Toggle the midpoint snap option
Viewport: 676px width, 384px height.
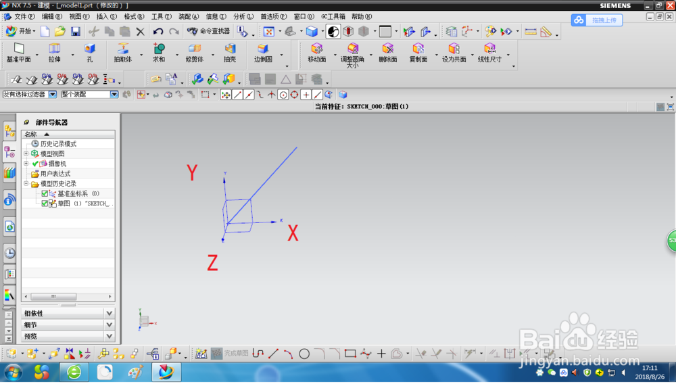coord(249,95)
